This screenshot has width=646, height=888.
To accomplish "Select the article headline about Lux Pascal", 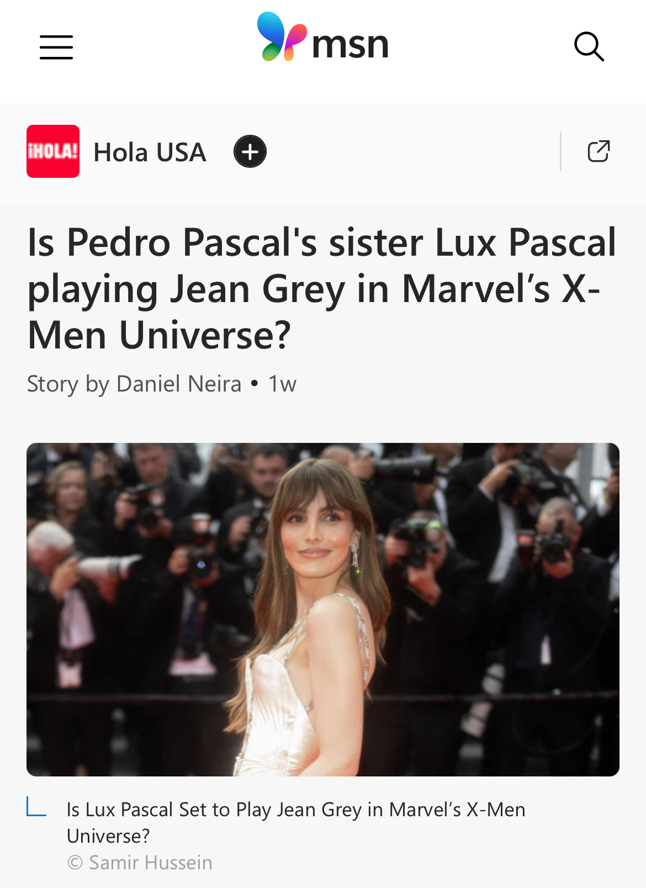I will pyautogui.click(x=322, y=288).
